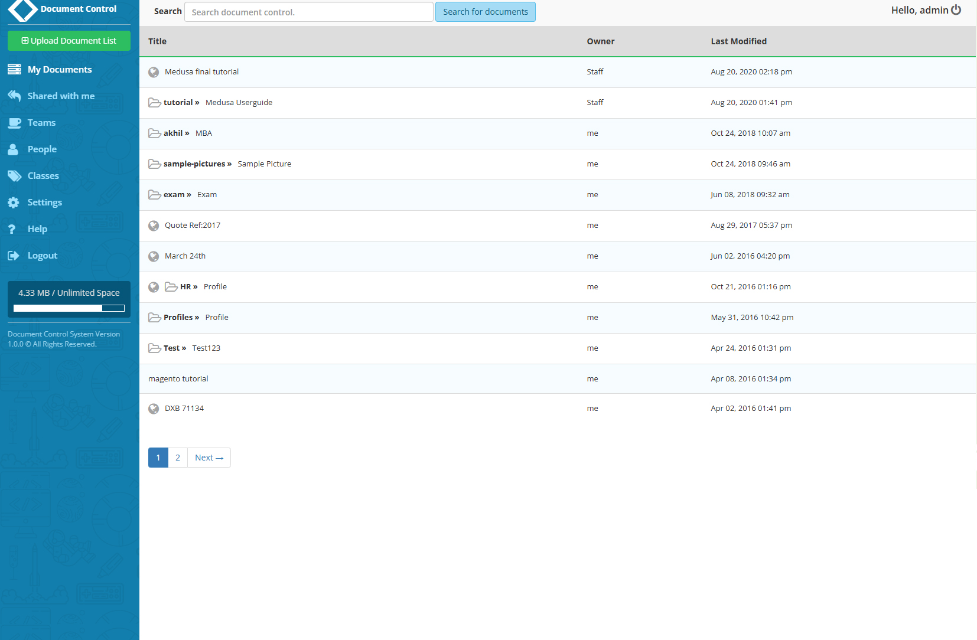The width and height of the screenshot is (977, 640).
Task: Click the Upload Document List button
Action: [x=69, y=41]
